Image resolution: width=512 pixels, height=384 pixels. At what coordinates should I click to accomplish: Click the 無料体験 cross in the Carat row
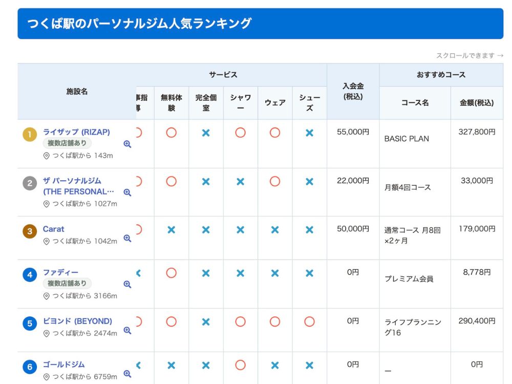tap(172, 230)
